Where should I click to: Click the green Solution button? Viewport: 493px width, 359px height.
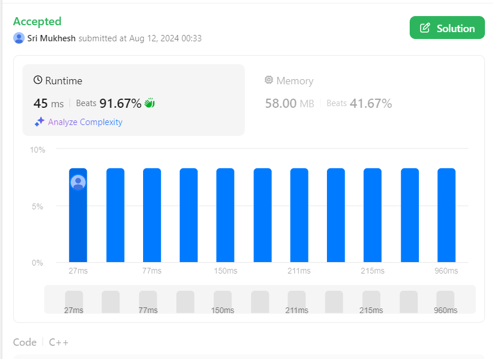coord(447,28)
